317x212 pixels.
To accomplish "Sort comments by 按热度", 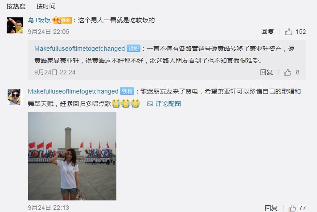I will pyautogui.click(x=16, y=6).
